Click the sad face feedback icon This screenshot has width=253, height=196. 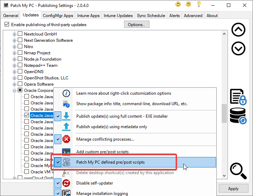188,4
